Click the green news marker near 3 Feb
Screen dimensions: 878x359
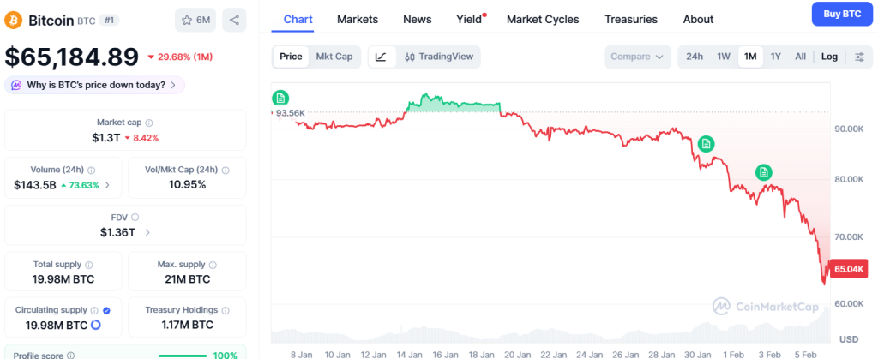tap(763, 172)
